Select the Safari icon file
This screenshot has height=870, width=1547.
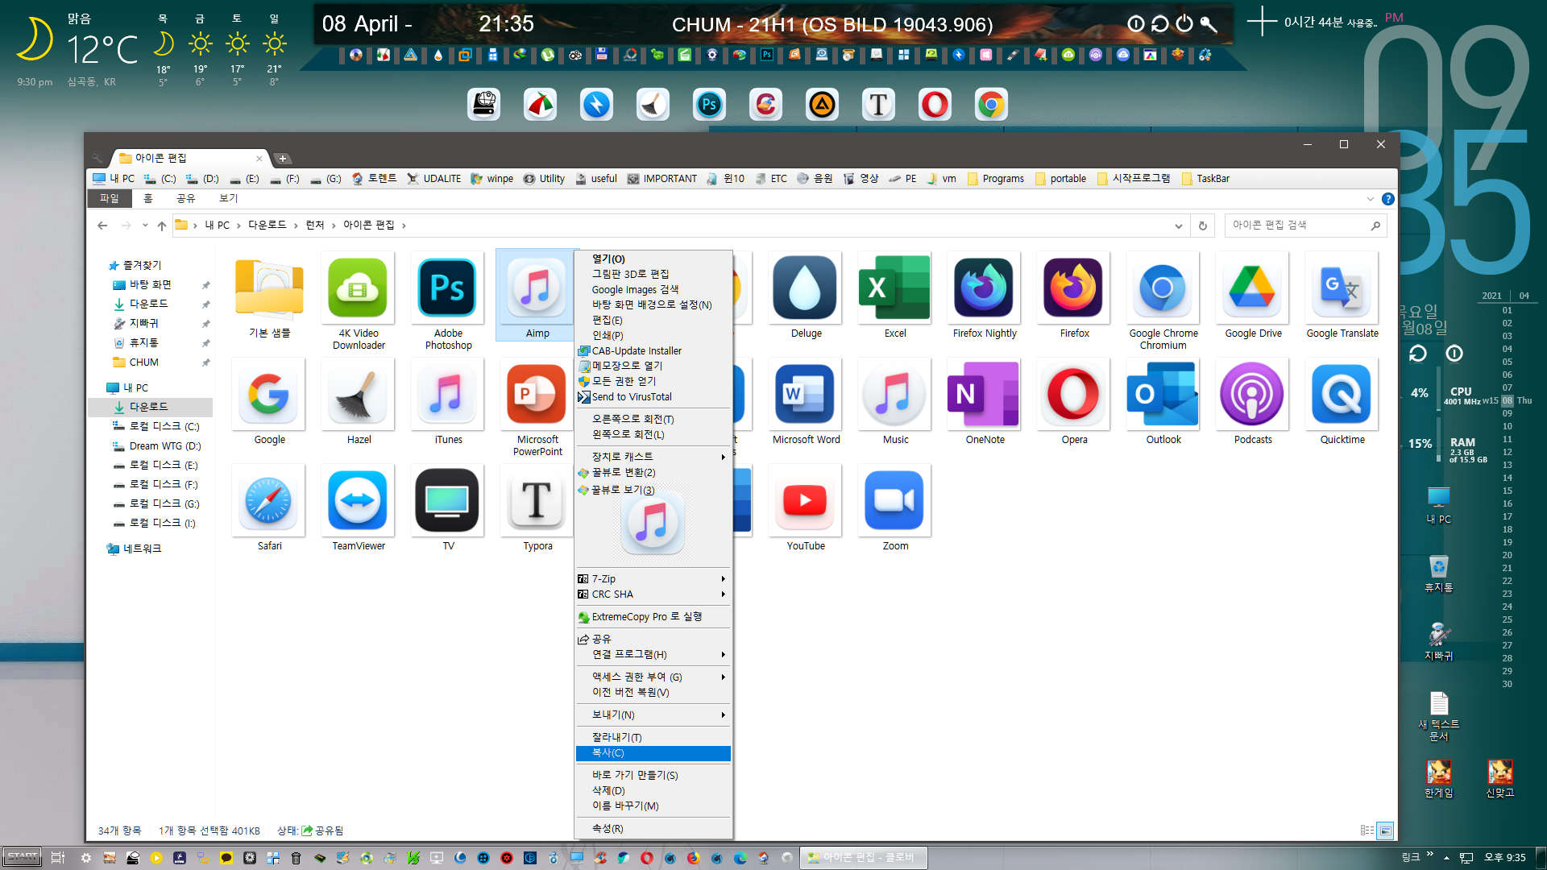[x=269, y=507]
